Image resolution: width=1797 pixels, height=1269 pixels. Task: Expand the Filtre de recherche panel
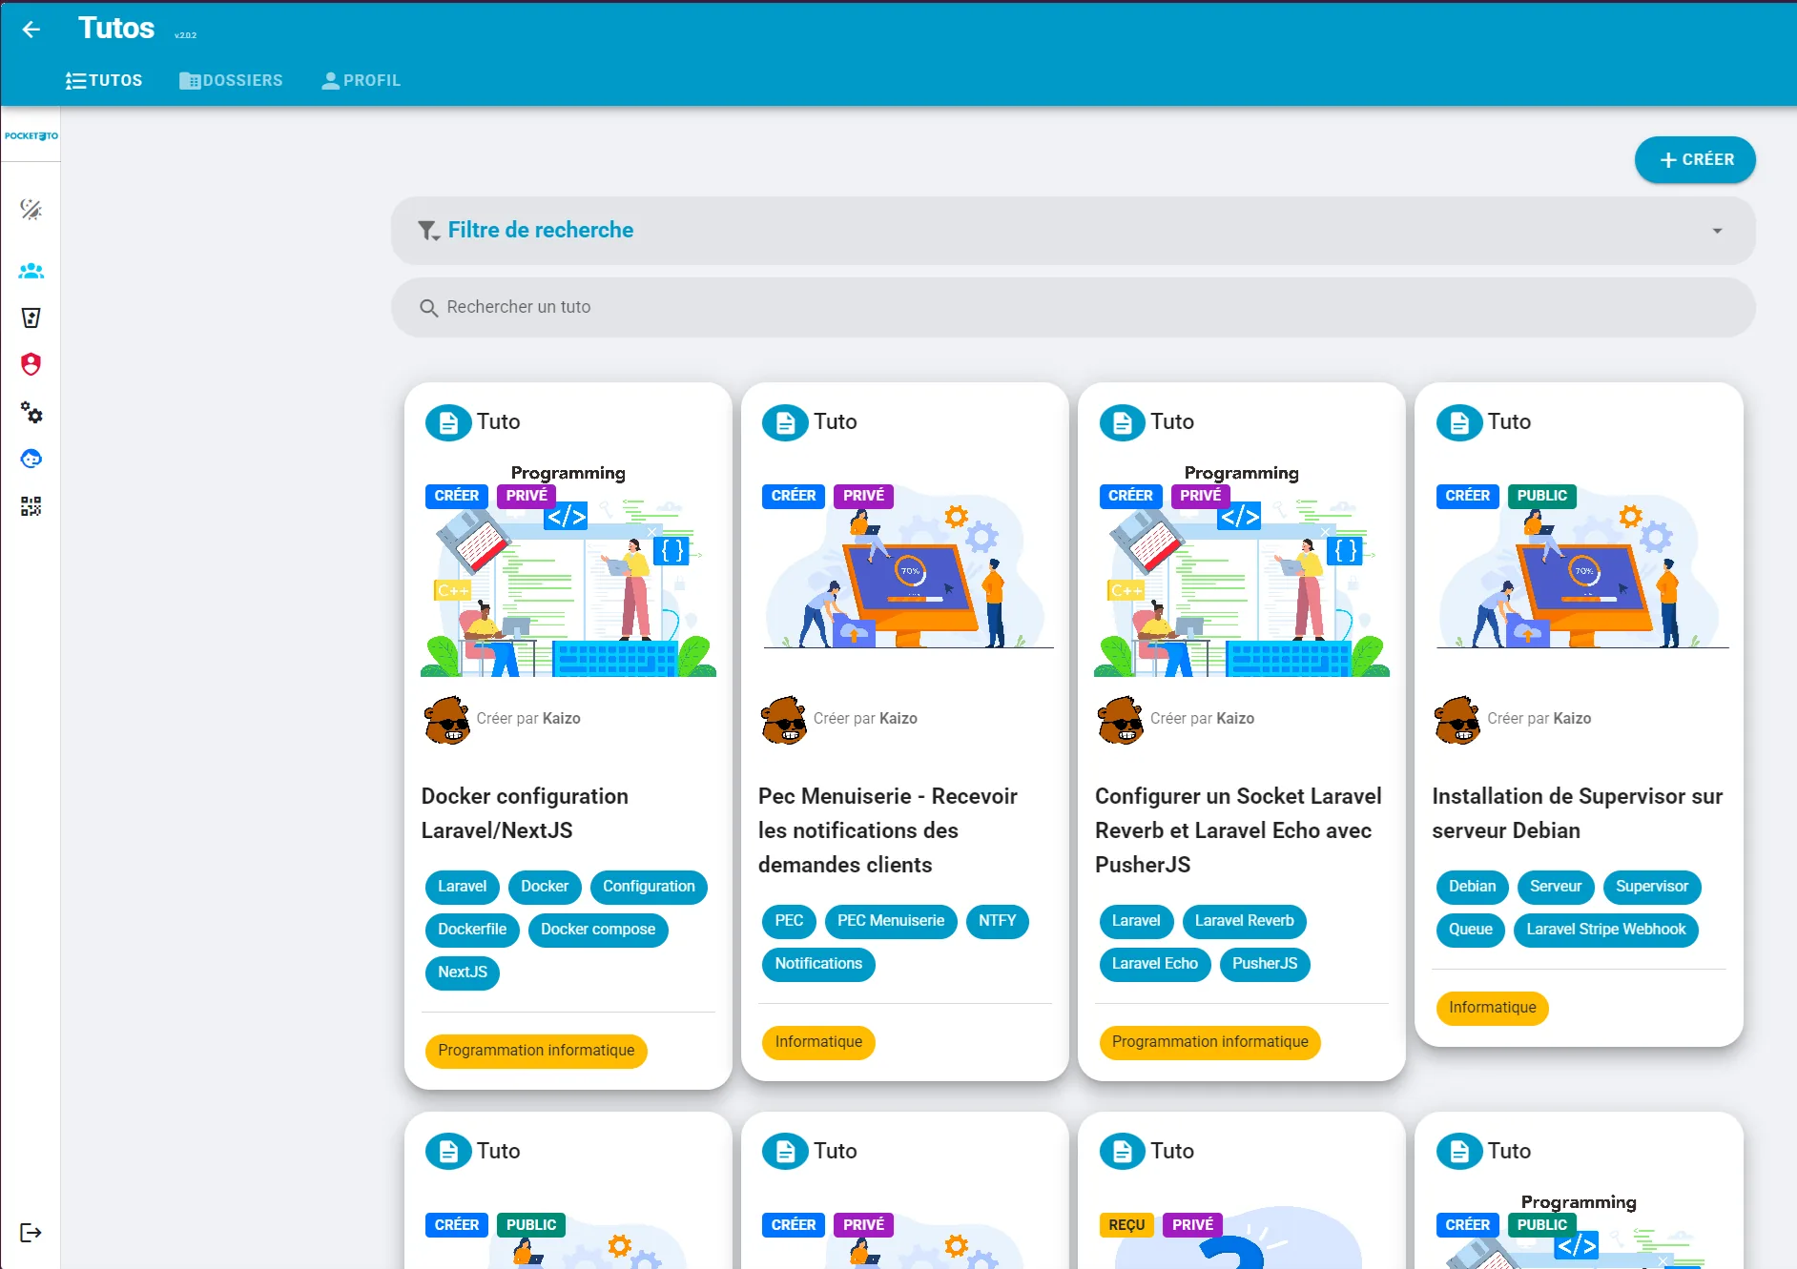click(x=1073, y=231)
